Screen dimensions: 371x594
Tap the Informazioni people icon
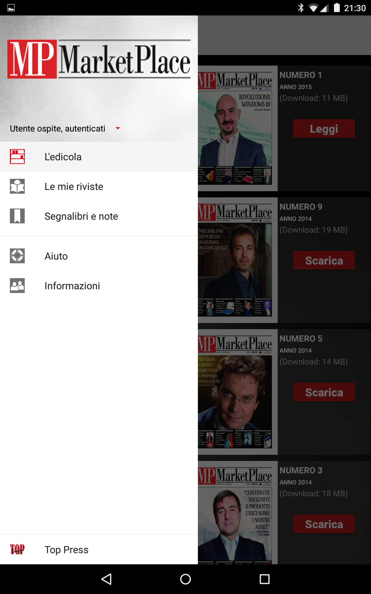tap(17, 286)
